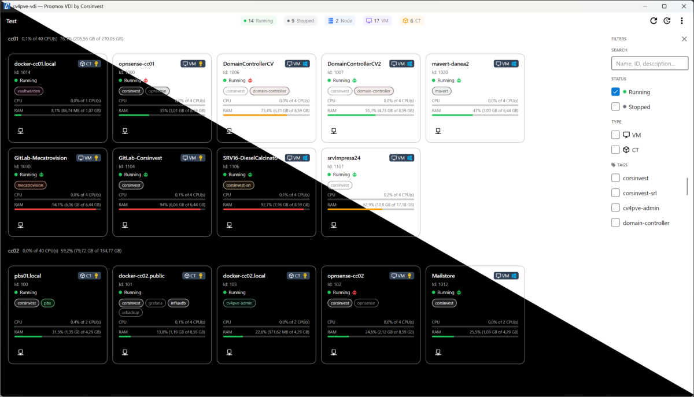694x397 pixels.
Task: Click console icon on srvImpresa24 card
Action: 334,225
